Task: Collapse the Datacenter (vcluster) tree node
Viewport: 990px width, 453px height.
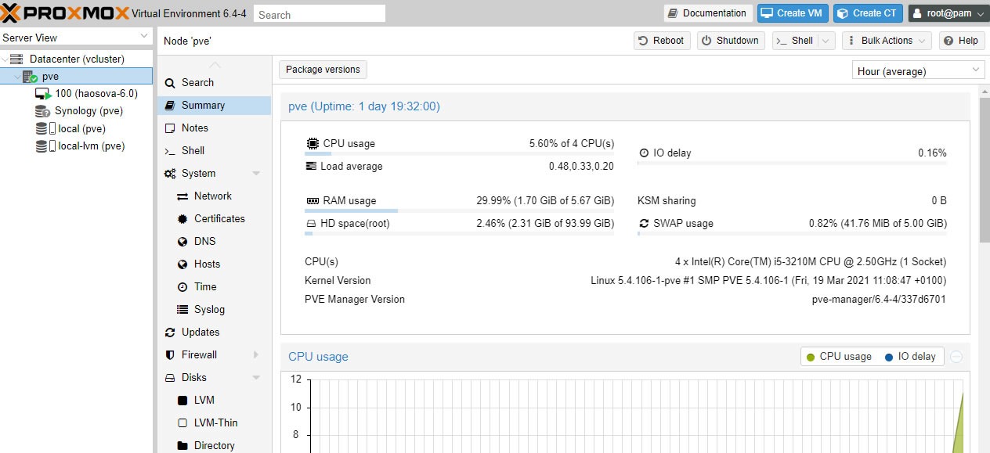Action: (x=5, y=59)
